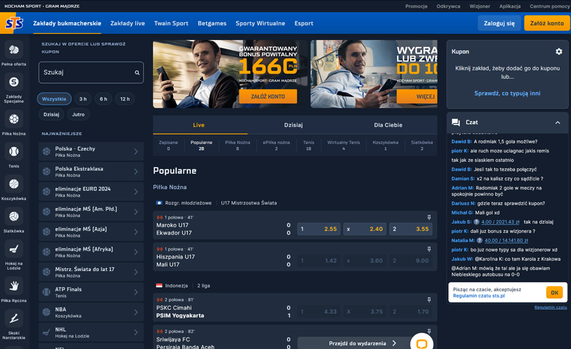571x349 pixels.
Task: Pin the Hiszpania U17 match
Action: (429, 249)
